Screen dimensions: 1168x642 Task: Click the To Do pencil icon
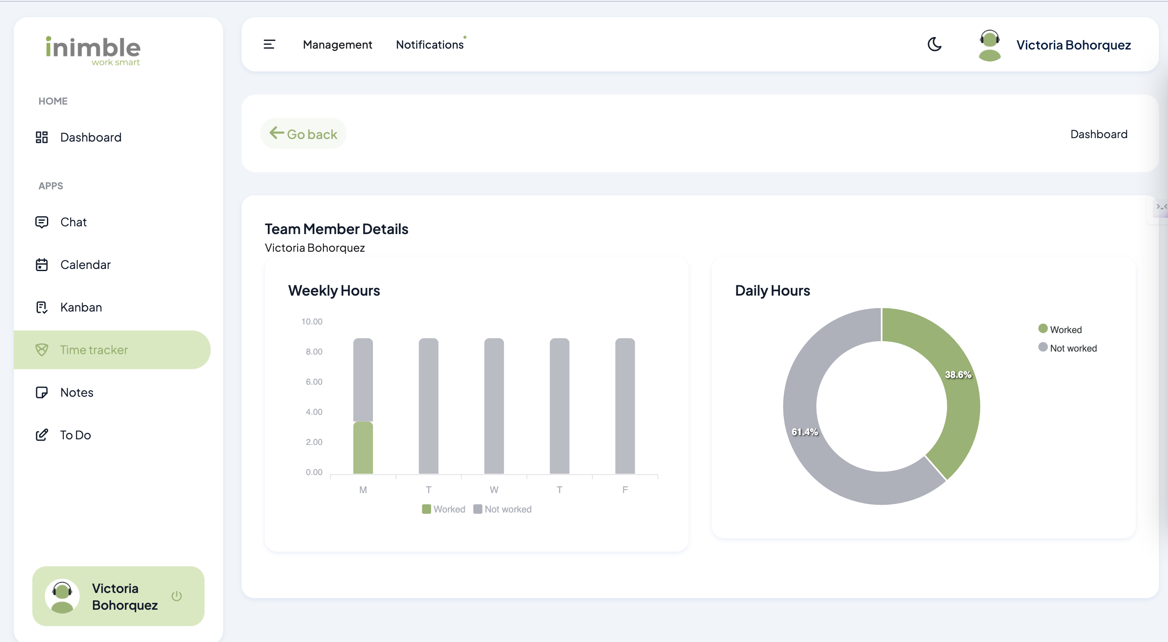pos(42,435)
